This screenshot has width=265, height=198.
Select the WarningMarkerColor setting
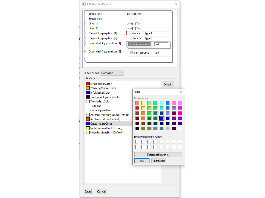pyautogui.click(x=101, y=88)
